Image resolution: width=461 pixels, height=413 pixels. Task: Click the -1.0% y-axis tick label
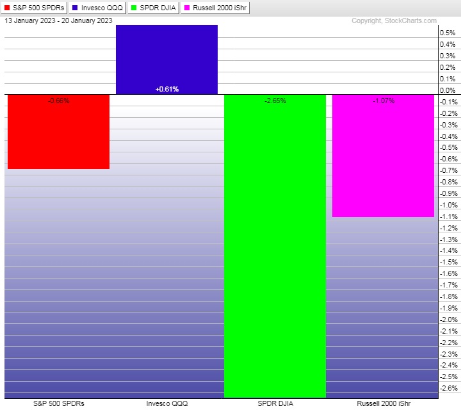(x=449, y=205)
